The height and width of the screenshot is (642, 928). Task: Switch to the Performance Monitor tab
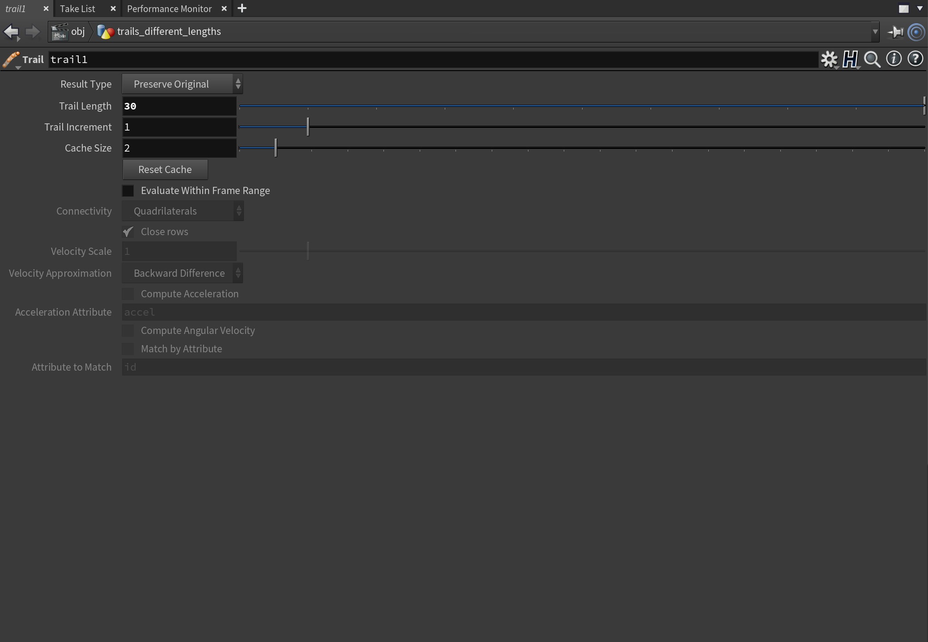169,8
